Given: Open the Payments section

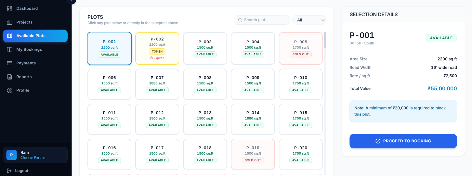Looking at the screenshot, I should point(35,63).
